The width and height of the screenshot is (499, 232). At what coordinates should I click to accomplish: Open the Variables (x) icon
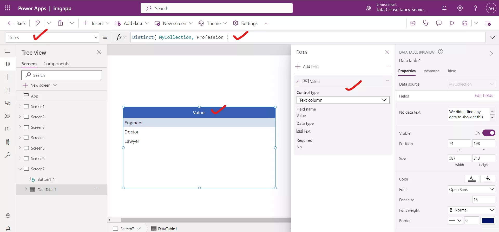click(x=8, y=129)
